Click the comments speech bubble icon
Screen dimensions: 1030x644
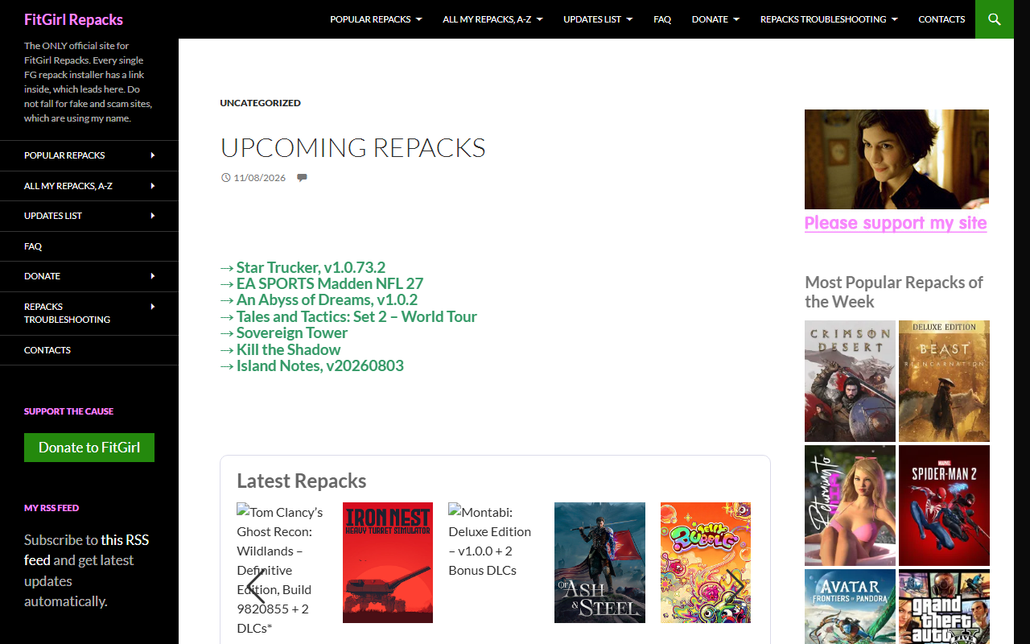(302, 178)
